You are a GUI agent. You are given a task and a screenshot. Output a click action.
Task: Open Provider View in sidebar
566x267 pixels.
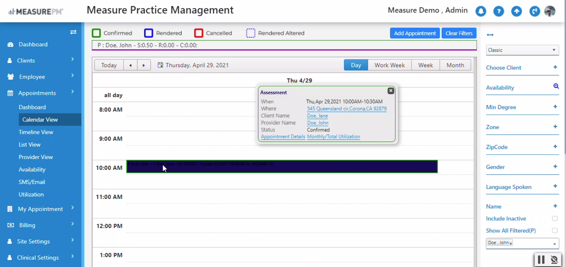[x=36, y=157]
